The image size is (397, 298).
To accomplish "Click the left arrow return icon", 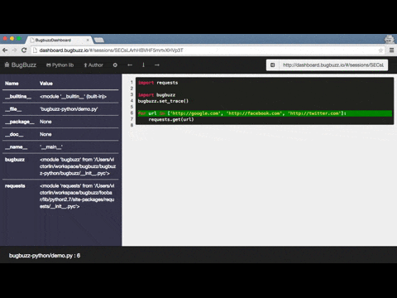I will (130, 65).
